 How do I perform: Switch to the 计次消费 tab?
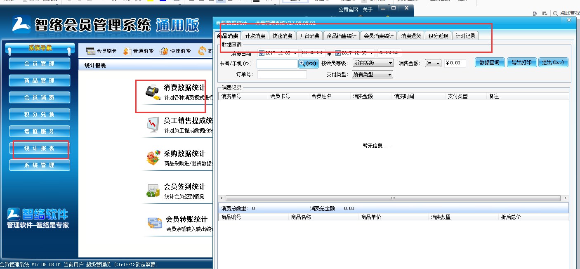point(255,36)
